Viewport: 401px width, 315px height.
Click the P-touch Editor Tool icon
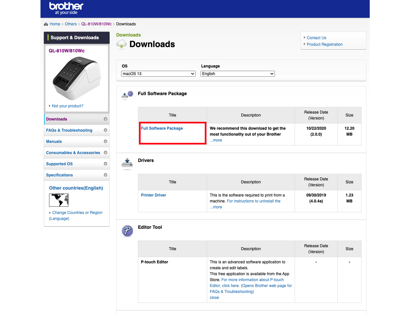[127, 231]
